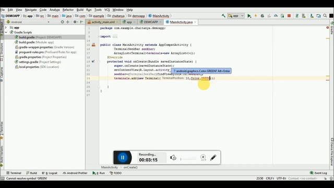Click the Search Everywhere magnifier icon
Screen dimensions: 334x188
click(x=325, y=16)
